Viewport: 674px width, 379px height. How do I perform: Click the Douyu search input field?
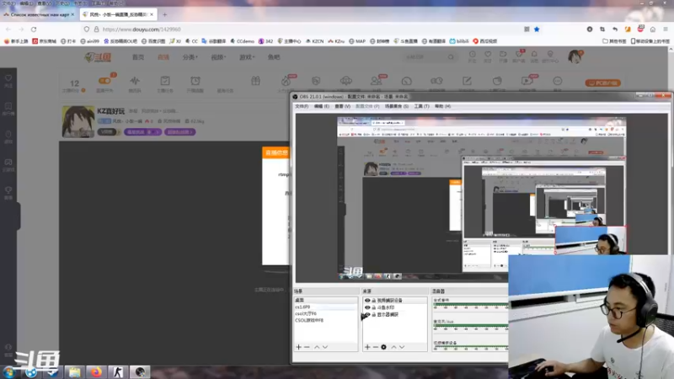tap(425, 56)
